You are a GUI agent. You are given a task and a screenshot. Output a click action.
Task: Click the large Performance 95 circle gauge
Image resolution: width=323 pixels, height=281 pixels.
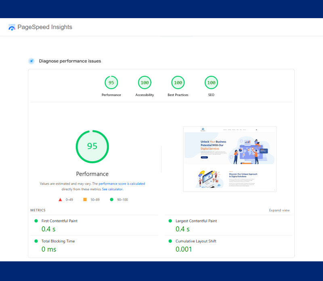(x=92, y=146)
